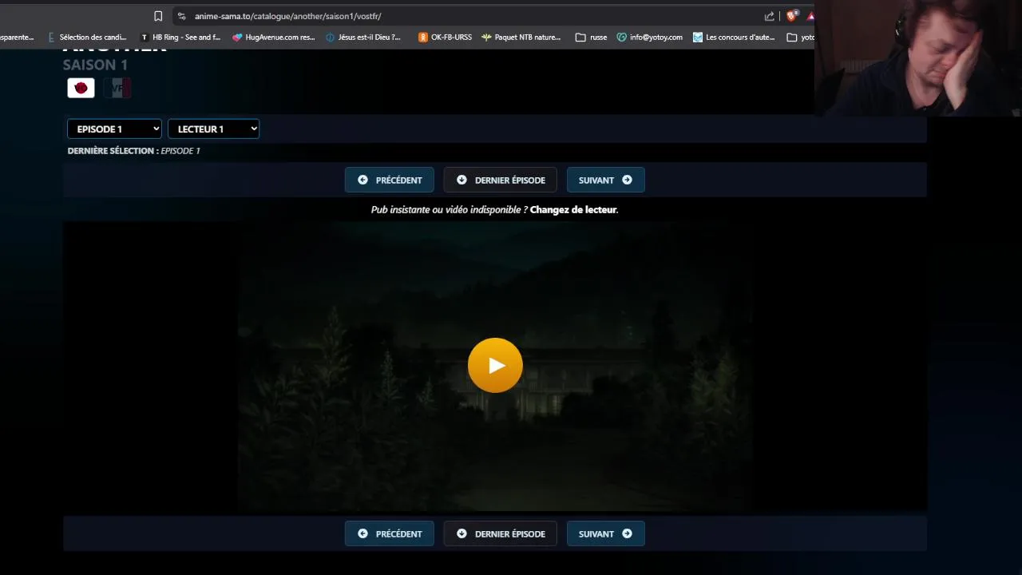This screenshot has width=1022, height=575.
Task: Open the 'Paquet NTB nature...' bookmark
Action: 521,37
